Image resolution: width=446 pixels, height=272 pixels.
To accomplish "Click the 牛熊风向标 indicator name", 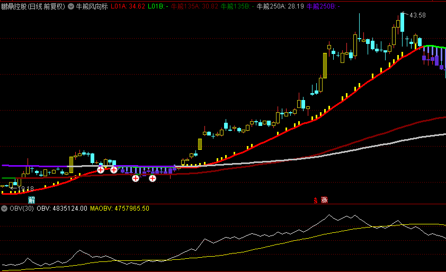I will pos(92,6).
